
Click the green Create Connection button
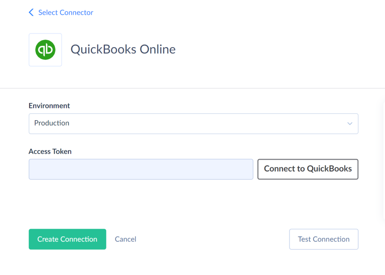[67, 239]
